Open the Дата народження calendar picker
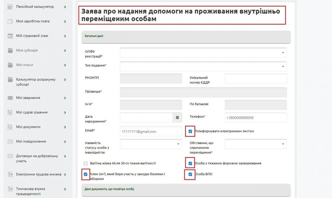 177,117
